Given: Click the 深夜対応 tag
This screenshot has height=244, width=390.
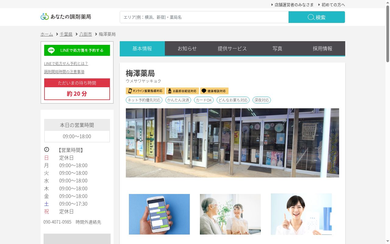Looking at the screenshot, I should [x=262, y=100].
